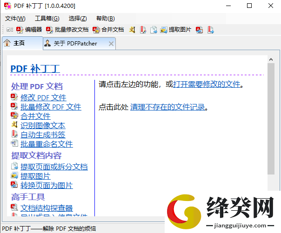This screenshot has height=233, width=281.
Task: Click the status bar text 解除 PDF 文档的烦恼
Action: [69, 229]
